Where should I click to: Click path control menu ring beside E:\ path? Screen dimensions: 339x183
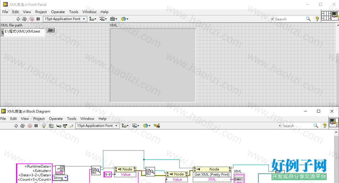pyautogui.click(x=2, y=32)
